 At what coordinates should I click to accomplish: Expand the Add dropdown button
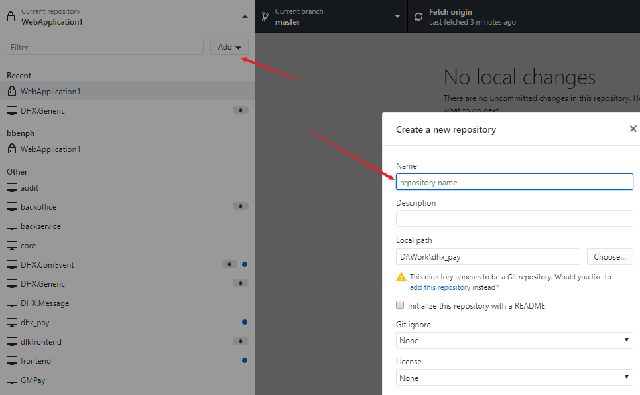229,47
